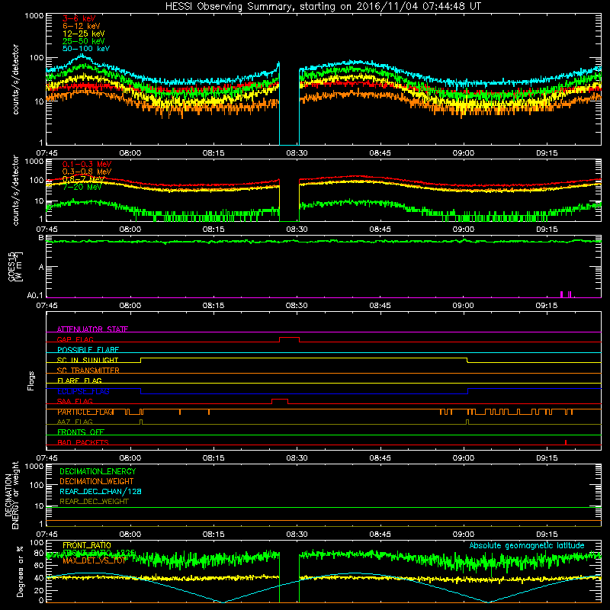Screen dimensions: 610x610
Task: Click the Flags axis title
Action: (31, 380)
